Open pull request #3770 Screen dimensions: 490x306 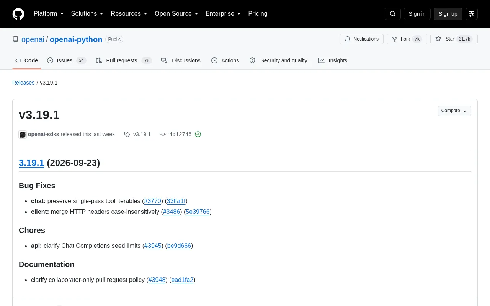[x=152, y=201]
